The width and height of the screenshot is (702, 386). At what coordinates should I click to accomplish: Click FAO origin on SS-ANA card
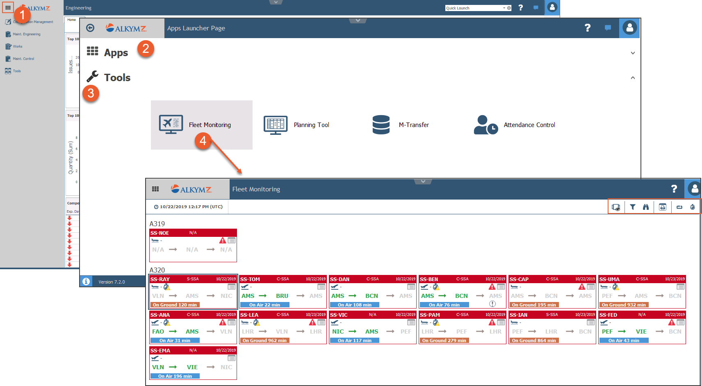158,332
